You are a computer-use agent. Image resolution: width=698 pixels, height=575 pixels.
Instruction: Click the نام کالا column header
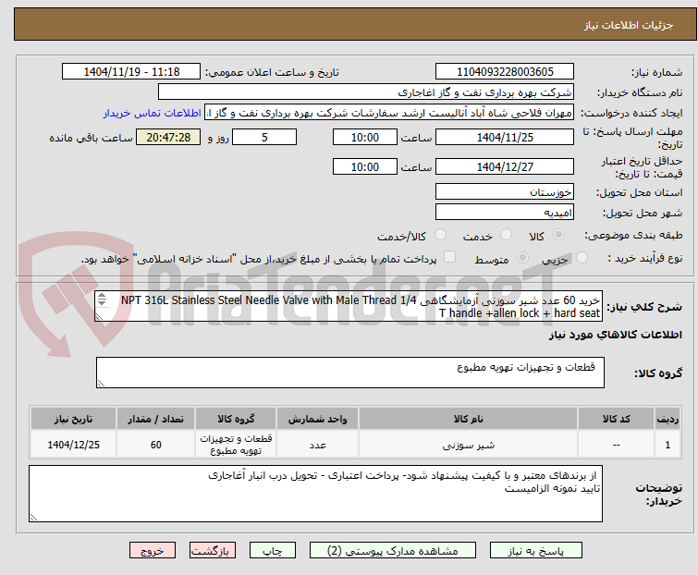point(469,419)
